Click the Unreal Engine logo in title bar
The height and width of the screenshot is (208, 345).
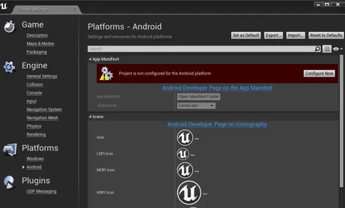tap(4, 6)
